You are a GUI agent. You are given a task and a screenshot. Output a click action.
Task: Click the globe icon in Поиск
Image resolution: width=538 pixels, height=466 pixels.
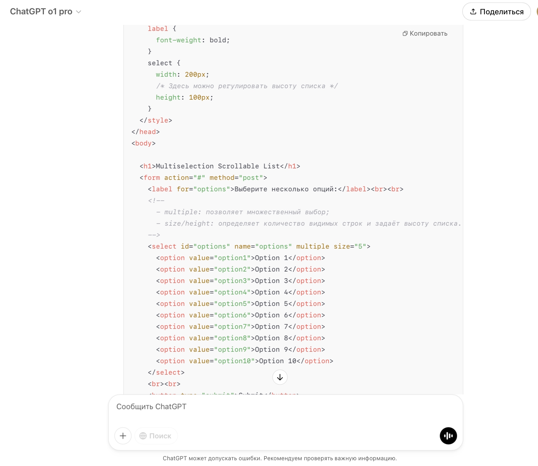(143, 436)
